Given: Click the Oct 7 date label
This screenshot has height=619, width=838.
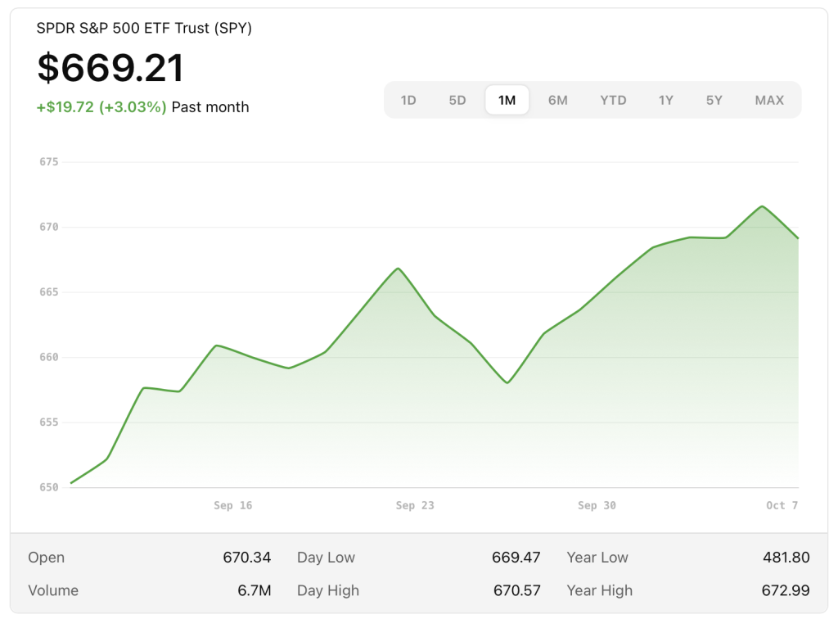Looking at the screenshot, I should pyautogui.click(x=782, y=506).
